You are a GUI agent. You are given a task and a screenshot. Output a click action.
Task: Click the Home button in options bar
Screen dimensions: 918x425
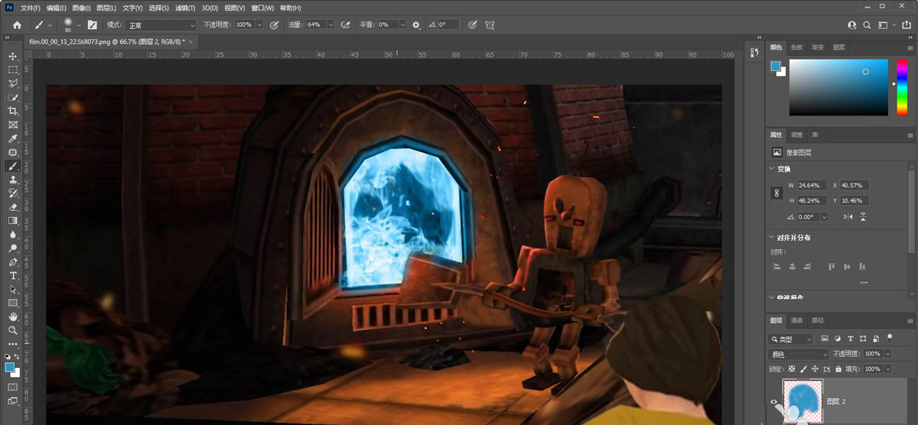pos(17,24)
